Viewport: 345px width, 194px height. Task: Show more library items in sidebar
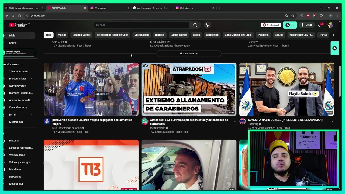[x=16, y=184]
